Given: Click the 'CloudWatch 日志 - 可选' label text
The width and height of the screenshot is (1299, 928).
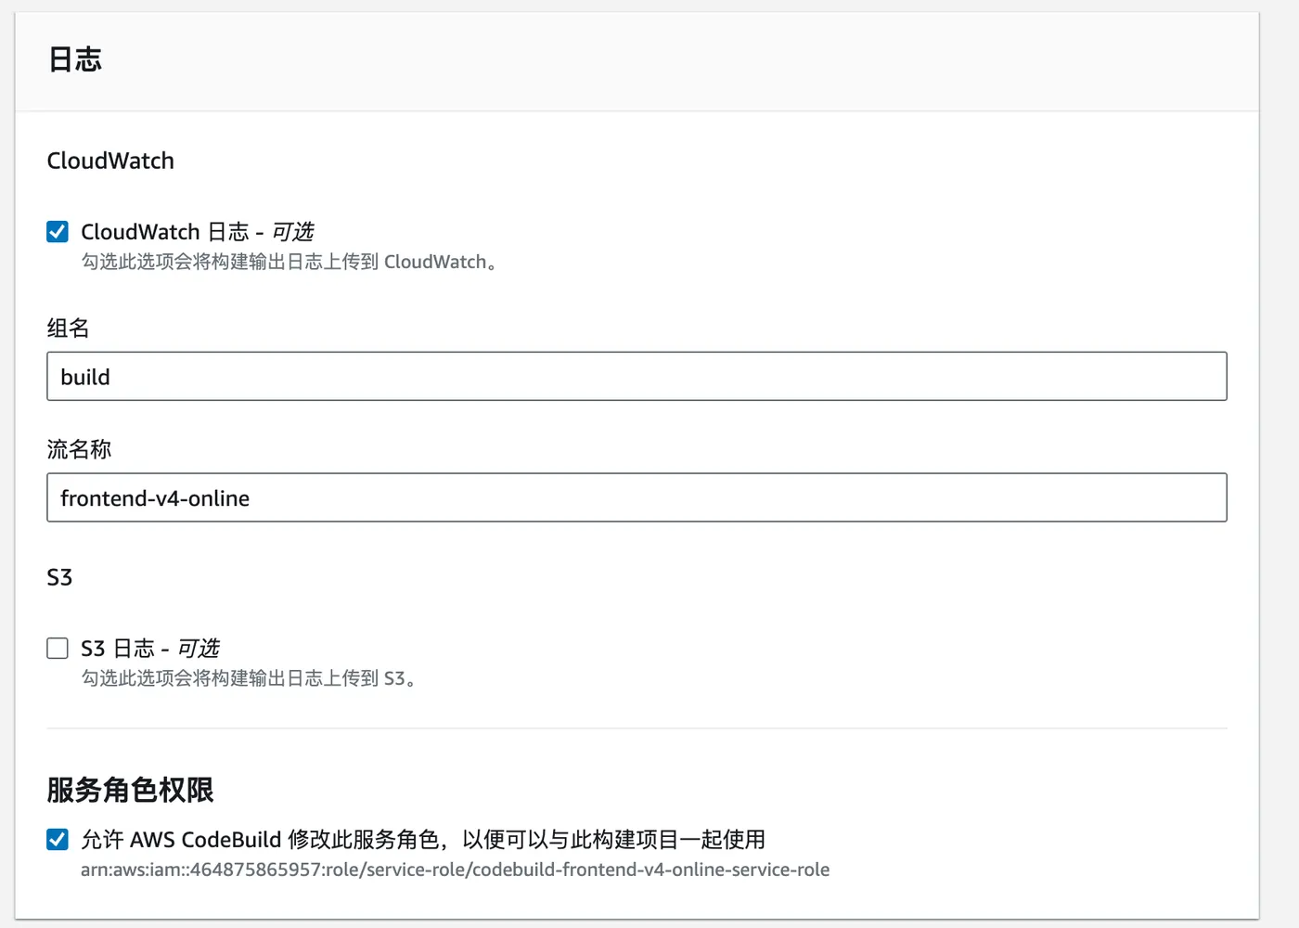Looking at the screenshot, I should 197,232.
